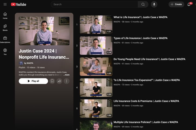Open title Life Insurance Costs & Premiums
The image size is (196, 130).
(146, 101)
